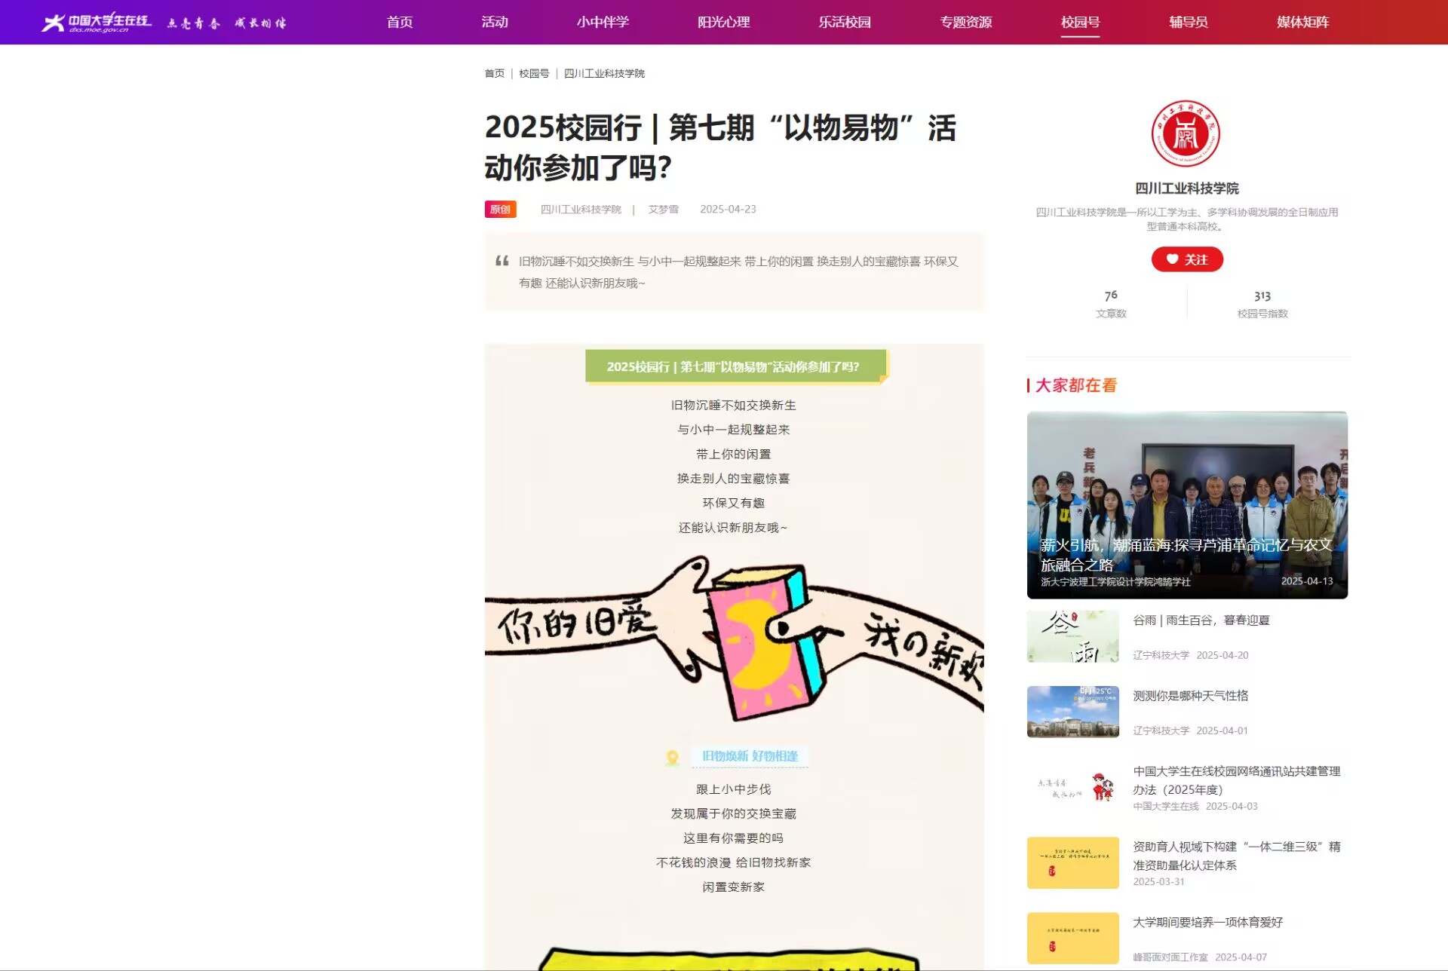Open the 大学期间要培养一项体育爱好 article
Viewport: 1448px width, 971px height.
pos(1207,922)
